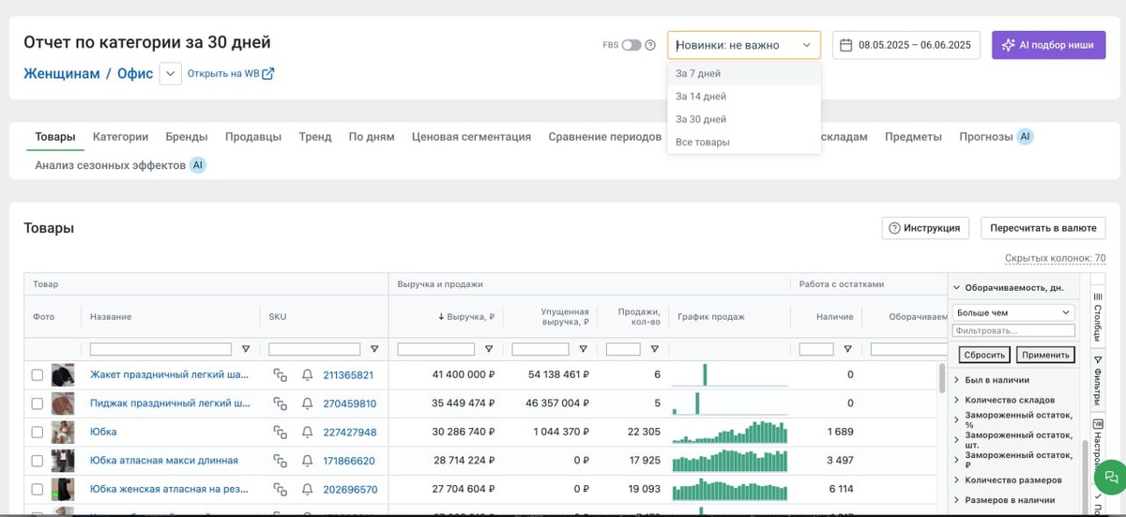This screenshot has height=517, width=1126.
Task: Switch to the Бренды tab
Action: [x=187, y=137]
